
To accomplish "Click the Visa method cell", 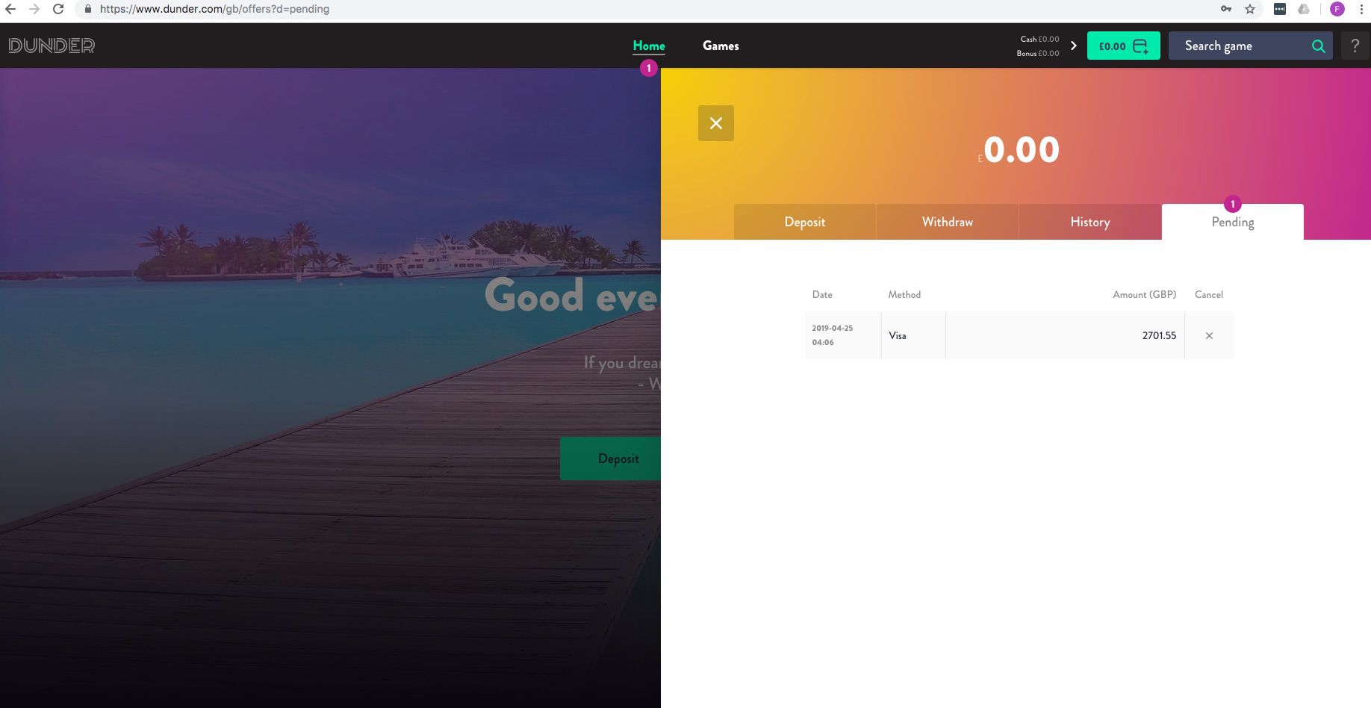I will point(913,335).
